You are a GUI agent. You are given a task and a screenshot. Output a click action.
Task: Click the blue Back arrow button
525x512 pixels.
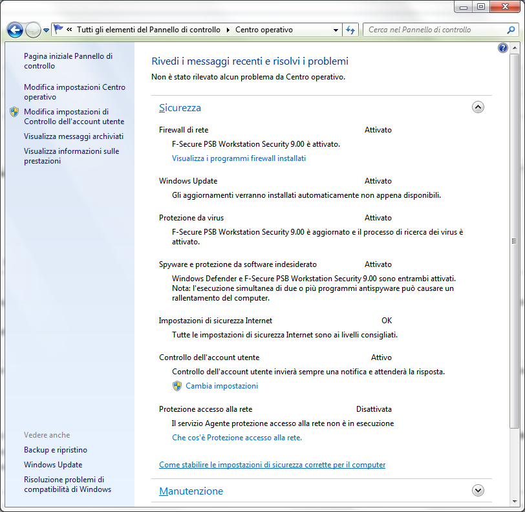click(15, 30)
